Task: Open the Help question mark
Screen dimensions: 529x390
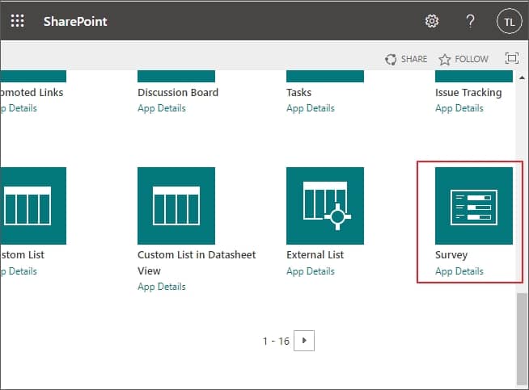Action: click(x=470, y=21)
